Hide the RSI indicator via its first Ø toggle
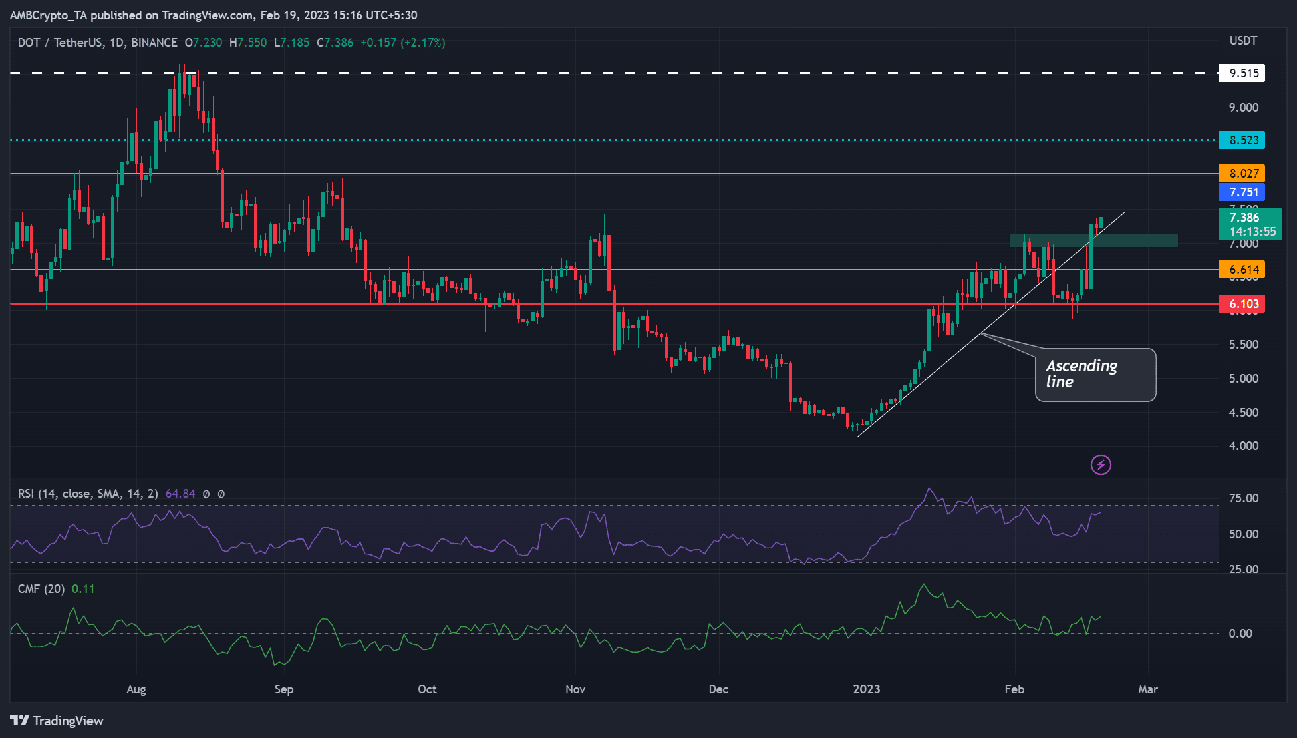The width and height of the screenshot is (1297, 738). [x=207, y=494]
